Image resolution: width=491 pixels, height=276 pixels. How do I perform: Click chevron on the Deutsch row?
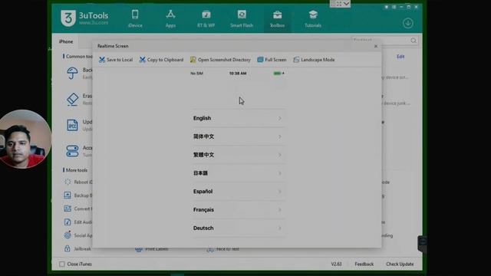point(279,228)
